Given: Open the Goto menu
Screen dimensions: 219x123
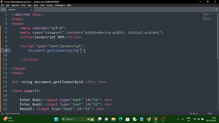Looking at the screenshot, I should point(36,5).
